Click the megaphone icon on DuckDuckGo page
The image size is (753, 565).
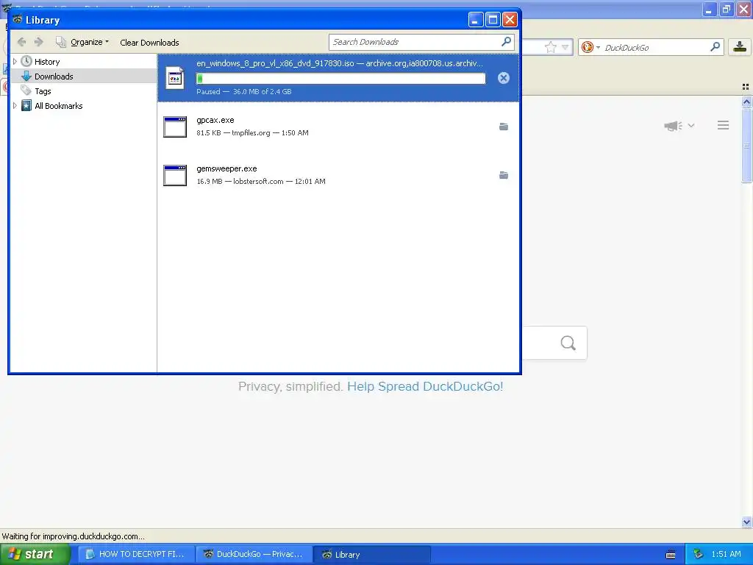(673, 125)
